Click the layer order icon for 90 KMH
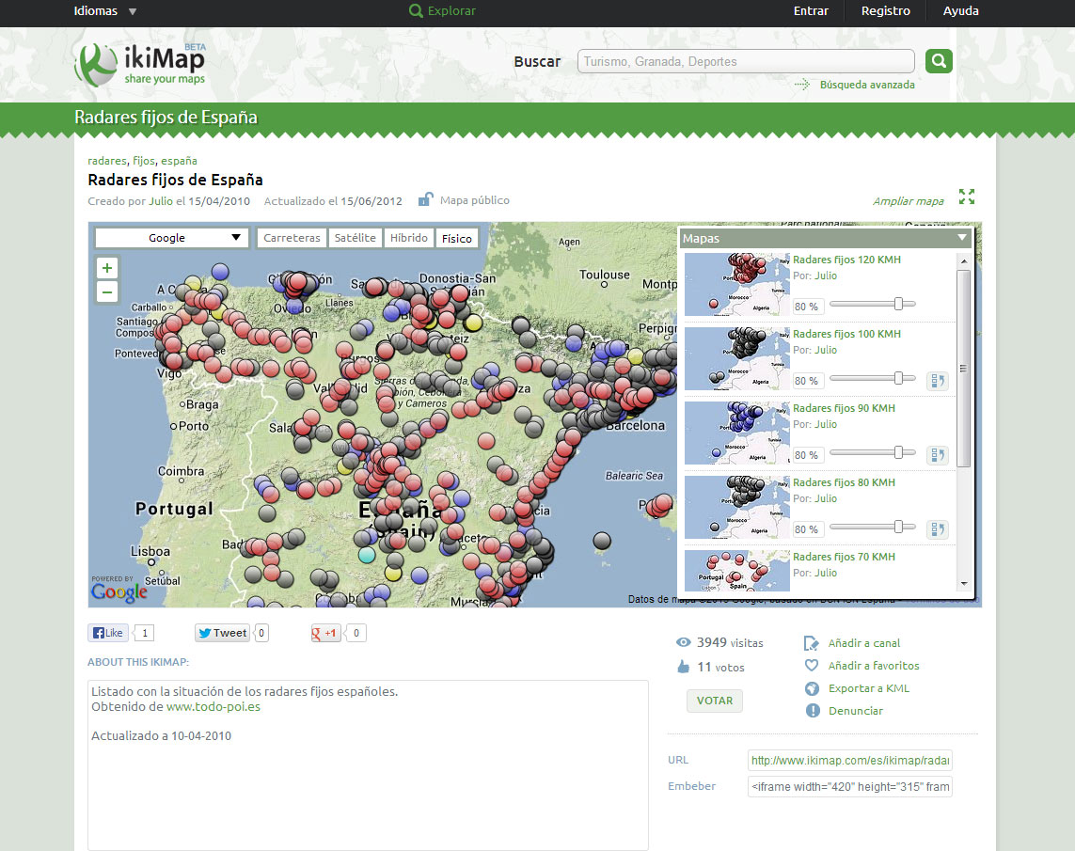This screenshot has height=851, width=1075. pyautogui.click(x=937, y=455)
